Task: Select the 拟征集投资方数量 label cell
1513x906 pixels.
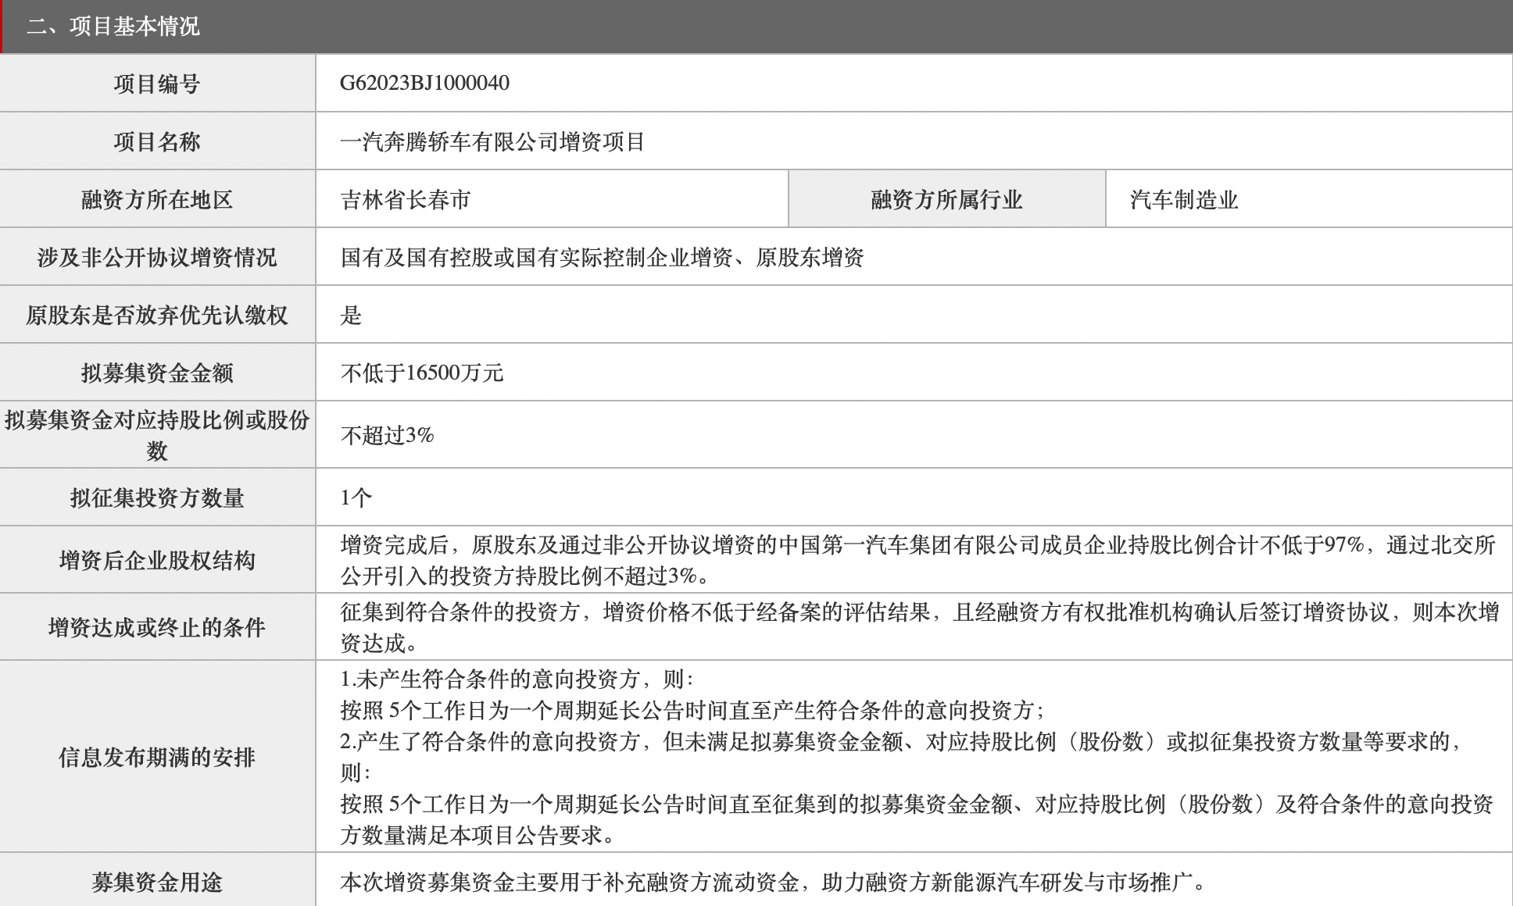Action: pyautogui.click(x=157, y=498)
